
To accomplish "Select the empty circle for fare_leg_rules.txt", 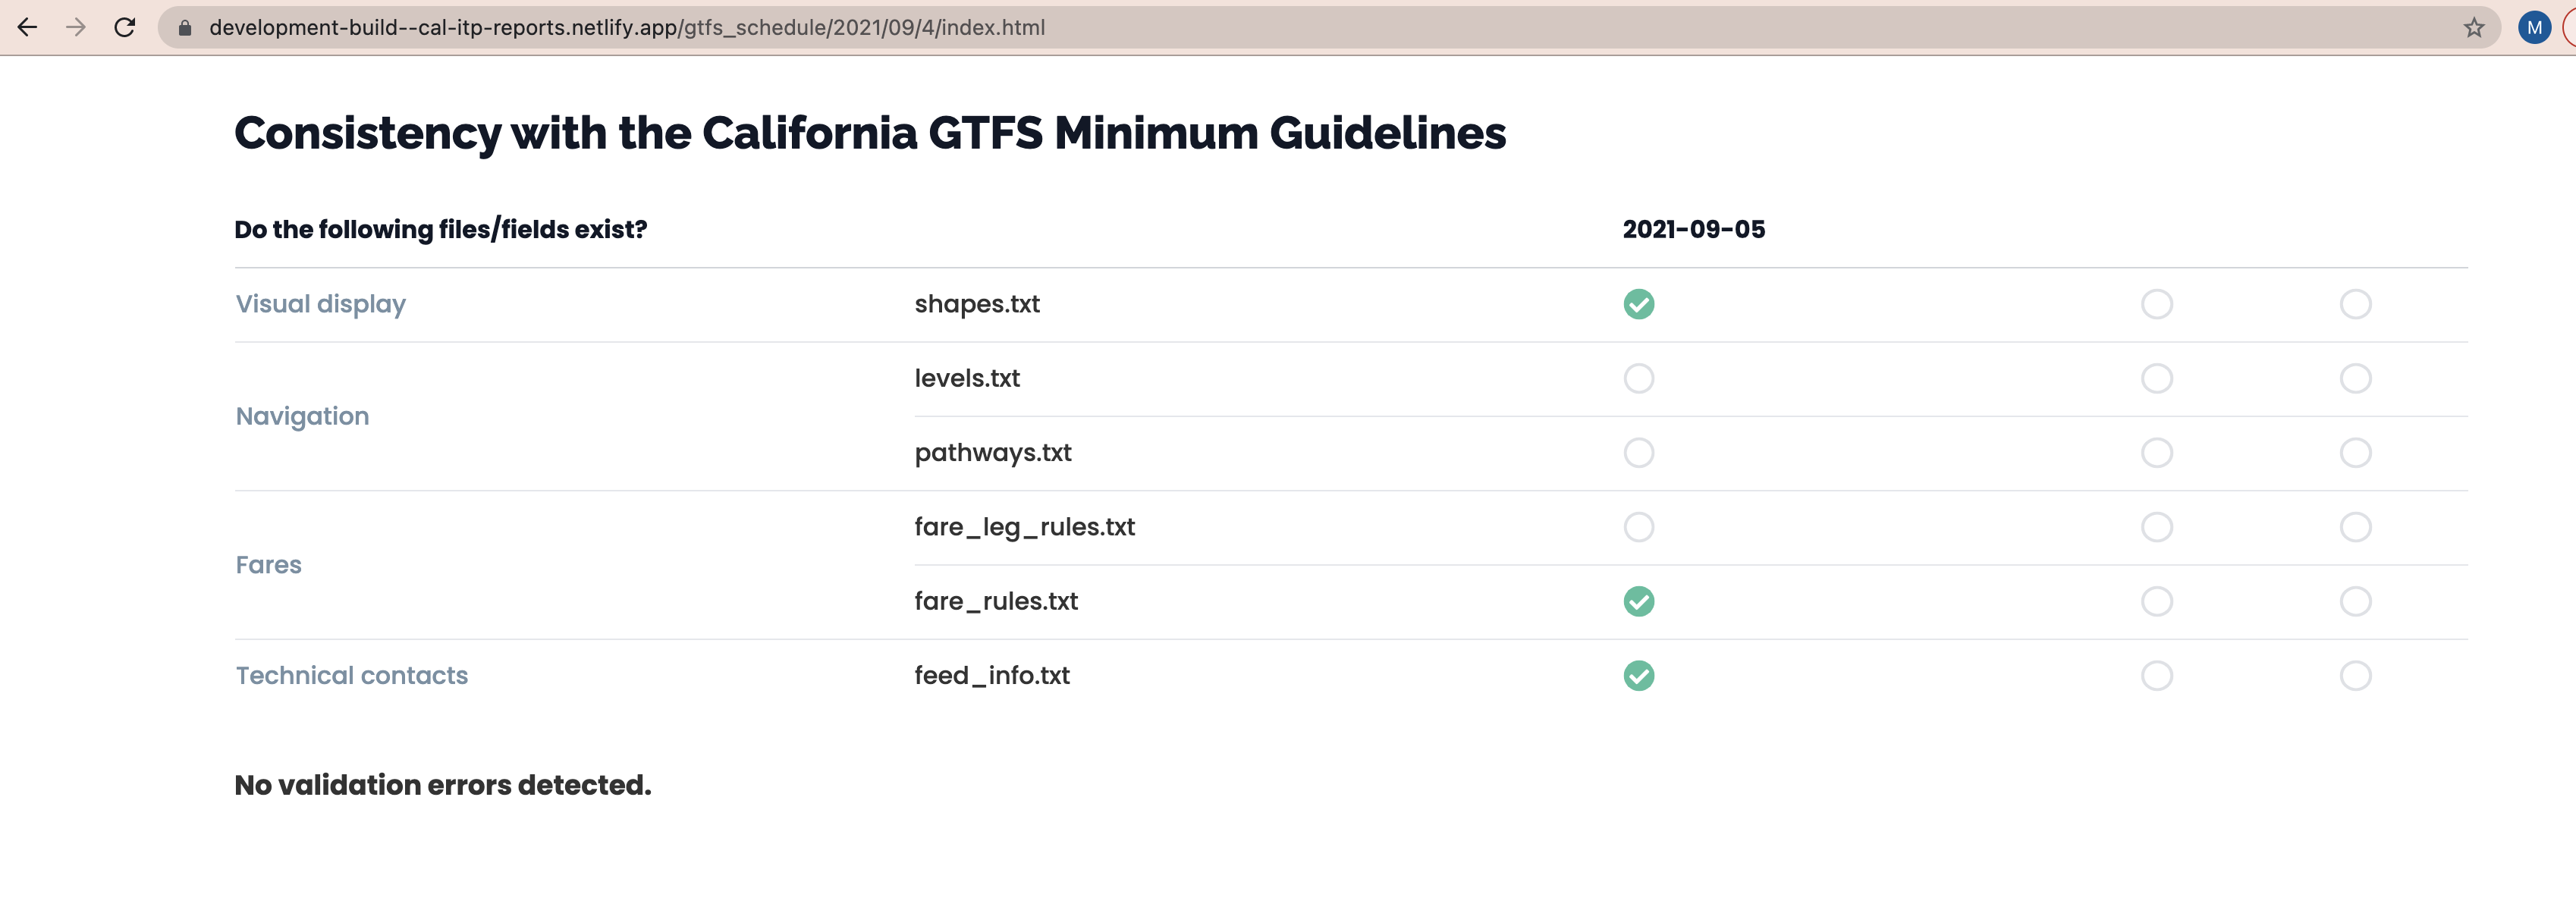I will tap(1638, 527).
